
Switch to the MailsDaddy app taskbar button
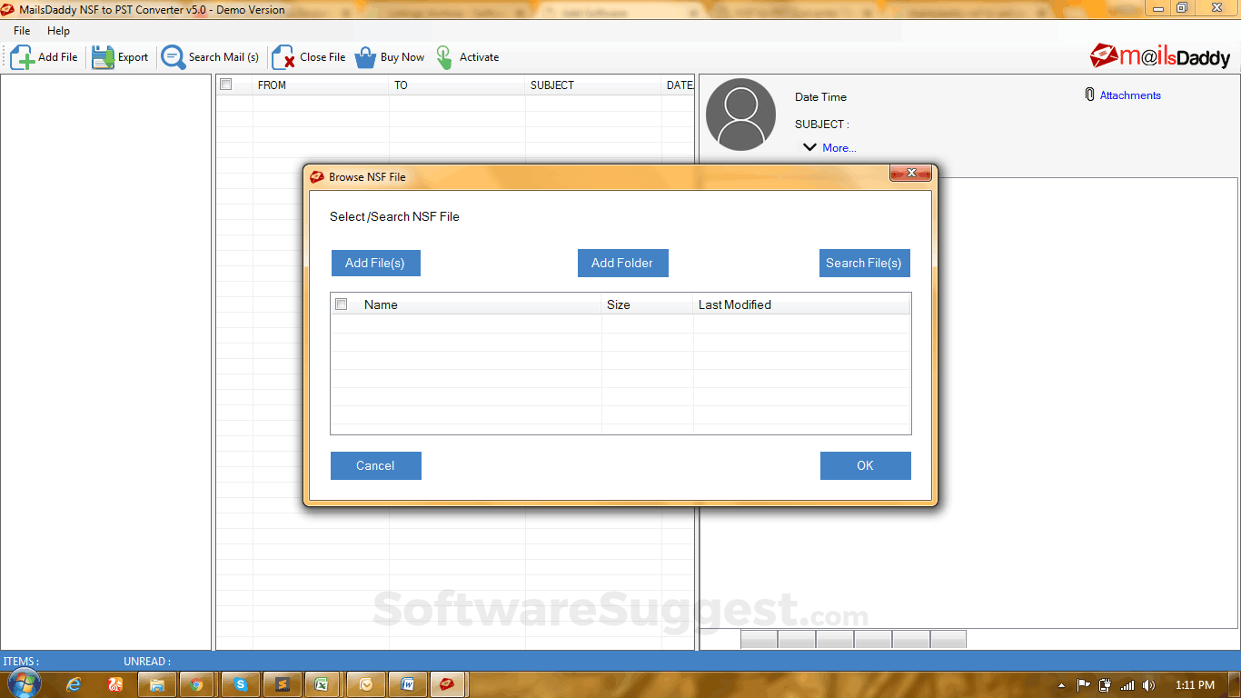[x=447, y=684]
